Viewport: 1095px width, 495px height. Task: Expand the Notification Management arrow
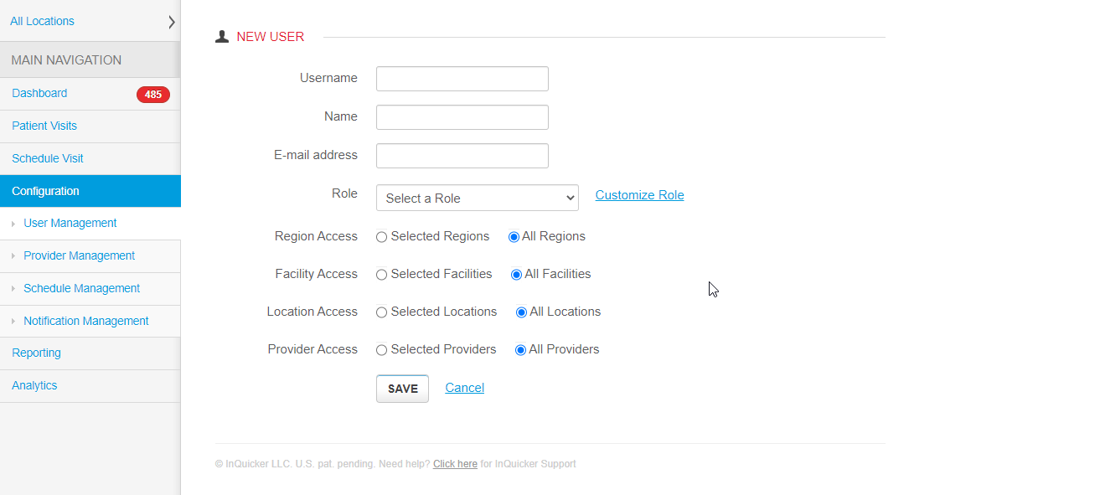12,321
